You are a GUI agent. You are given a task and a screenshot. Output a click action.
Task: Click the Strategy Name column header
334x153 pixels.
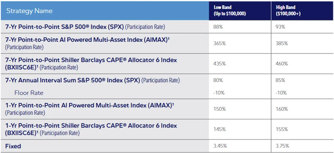tap(29, 11)
